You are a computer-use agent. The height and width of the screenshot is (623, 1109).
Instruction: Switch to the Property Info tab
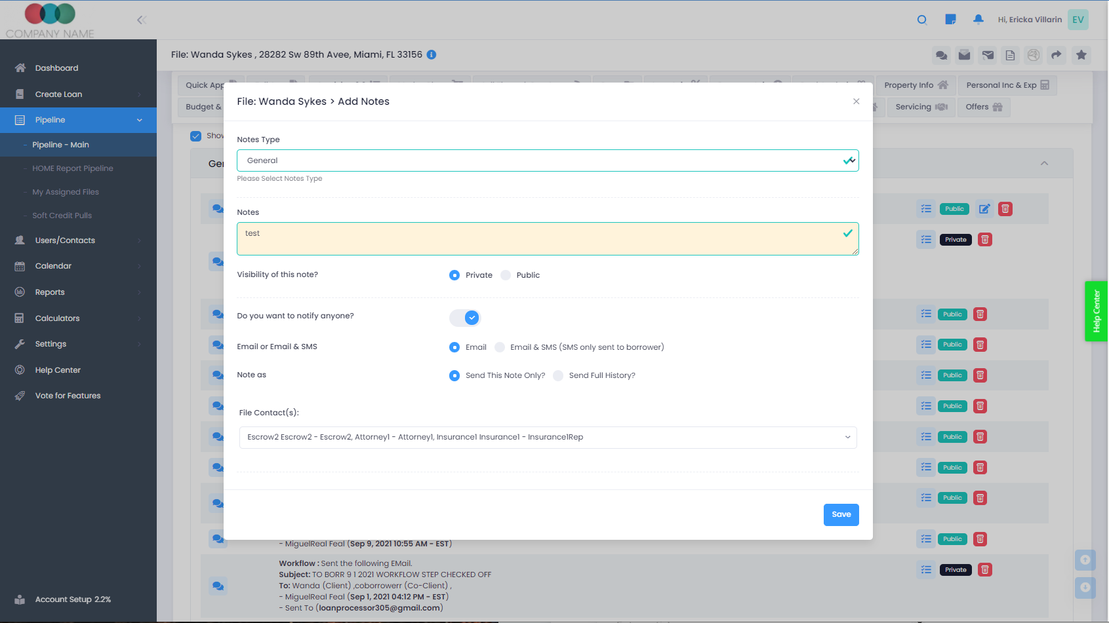pyautogui.click(x=915, y=85)
